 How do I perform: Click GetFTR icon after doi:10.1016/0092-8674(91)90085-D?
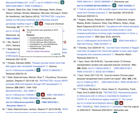[114, 5]
